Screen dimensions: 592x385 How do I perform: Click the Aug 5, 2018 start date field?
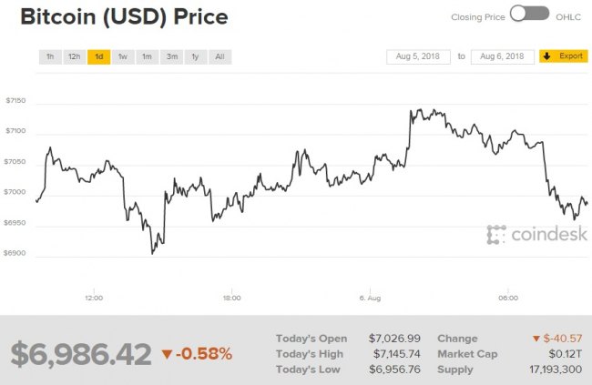click(418, 56)
